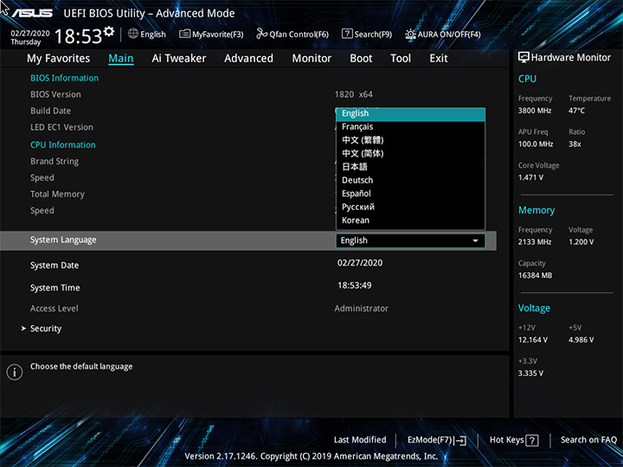Click MyFavorite(F3) label

[218, 34]
